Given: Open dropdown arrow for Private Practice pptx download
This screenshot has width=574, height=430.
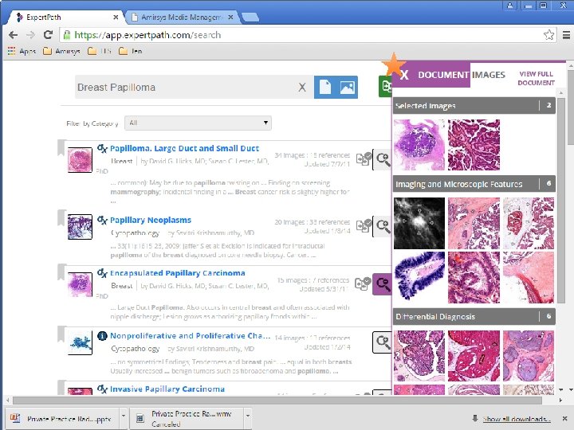Looking at the screenshot, I should [x=124, y=416].
